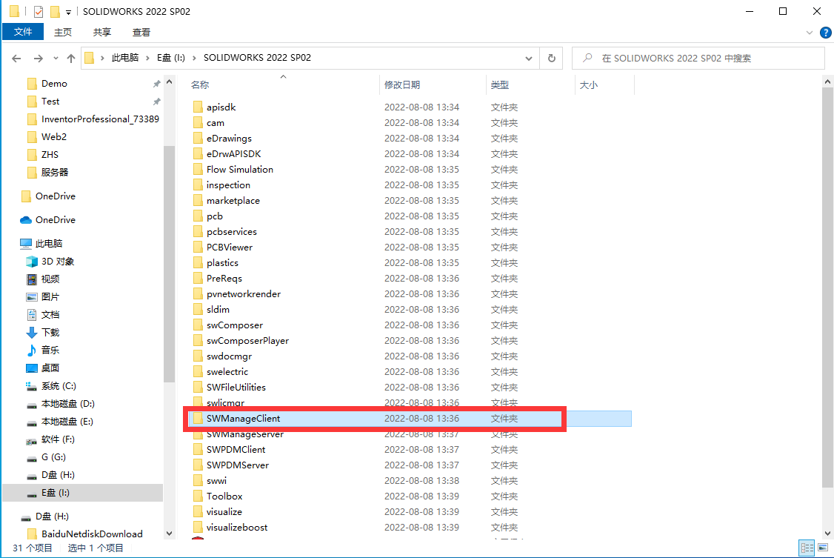
Task: Open the recent locations dropdown
Action: (x=56, y=59)
